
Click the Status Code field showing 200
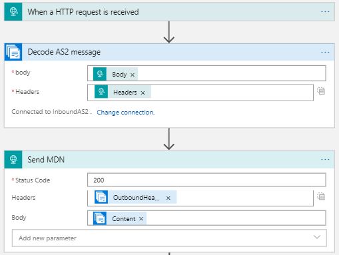coord(206,180)
